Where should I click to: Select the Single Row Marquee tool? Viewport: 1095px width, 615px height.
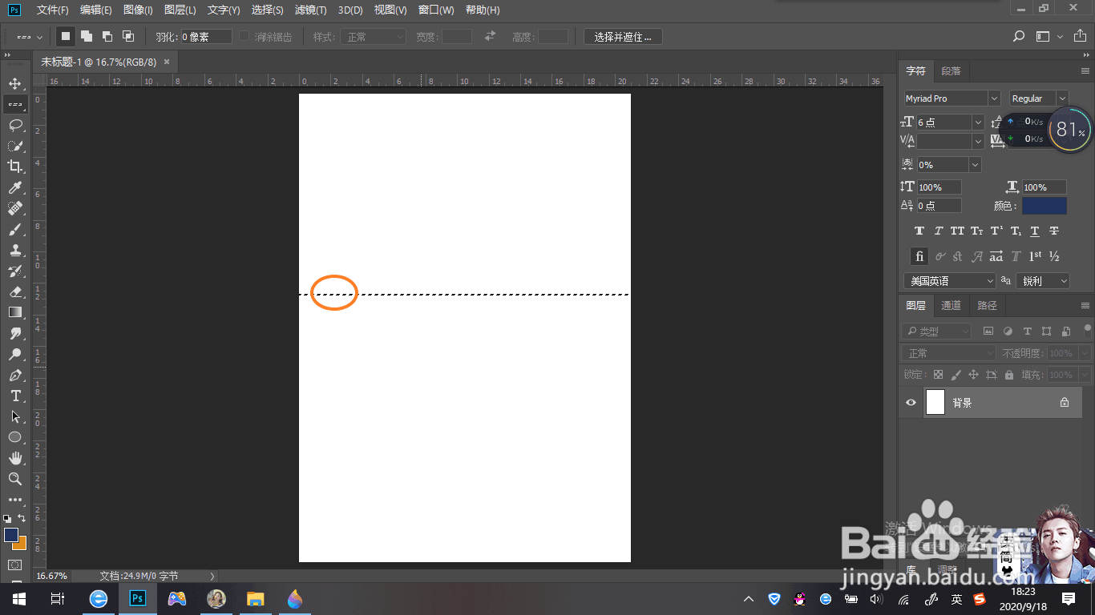click(14, 104)
